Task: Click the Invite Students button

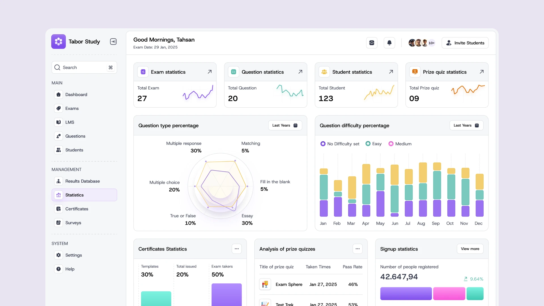Action: (465, 43)
